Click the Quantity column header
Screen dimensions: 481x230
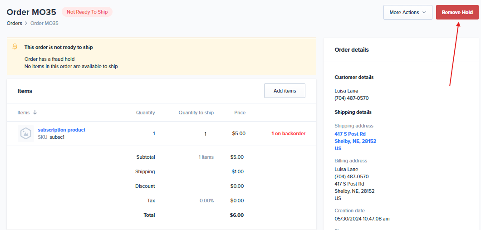(145, 113)
